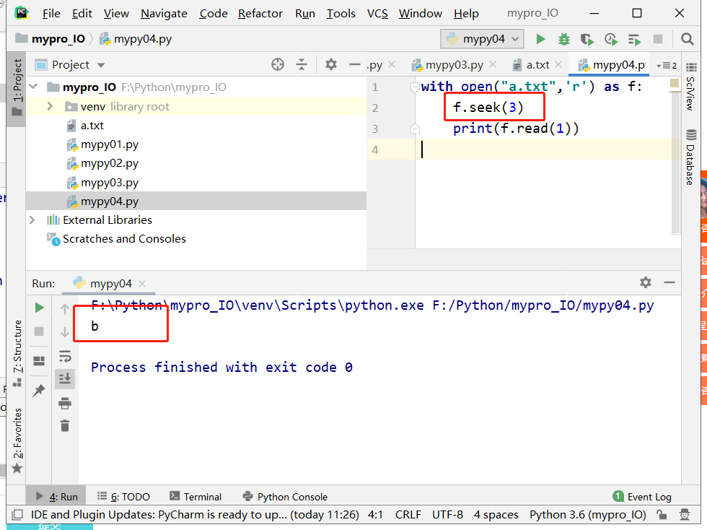Expand External Libraries node

[32, 220]
